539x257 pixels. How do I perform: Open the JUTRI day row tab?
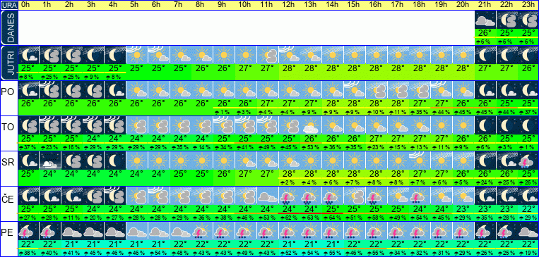point(9,63)
